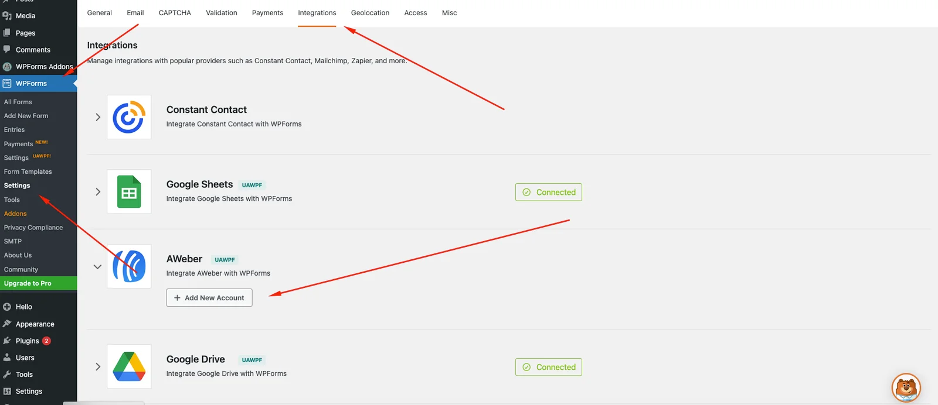Expand the Constant Contact integration row

click(x=98, y=117)
